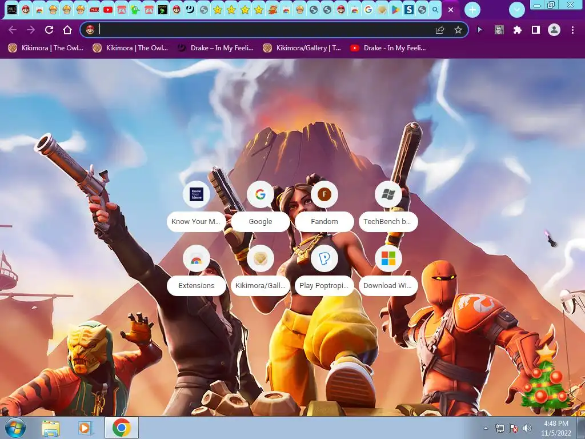Switch to the Google tab
The image size is (585, 439).
tap(368, 10)
